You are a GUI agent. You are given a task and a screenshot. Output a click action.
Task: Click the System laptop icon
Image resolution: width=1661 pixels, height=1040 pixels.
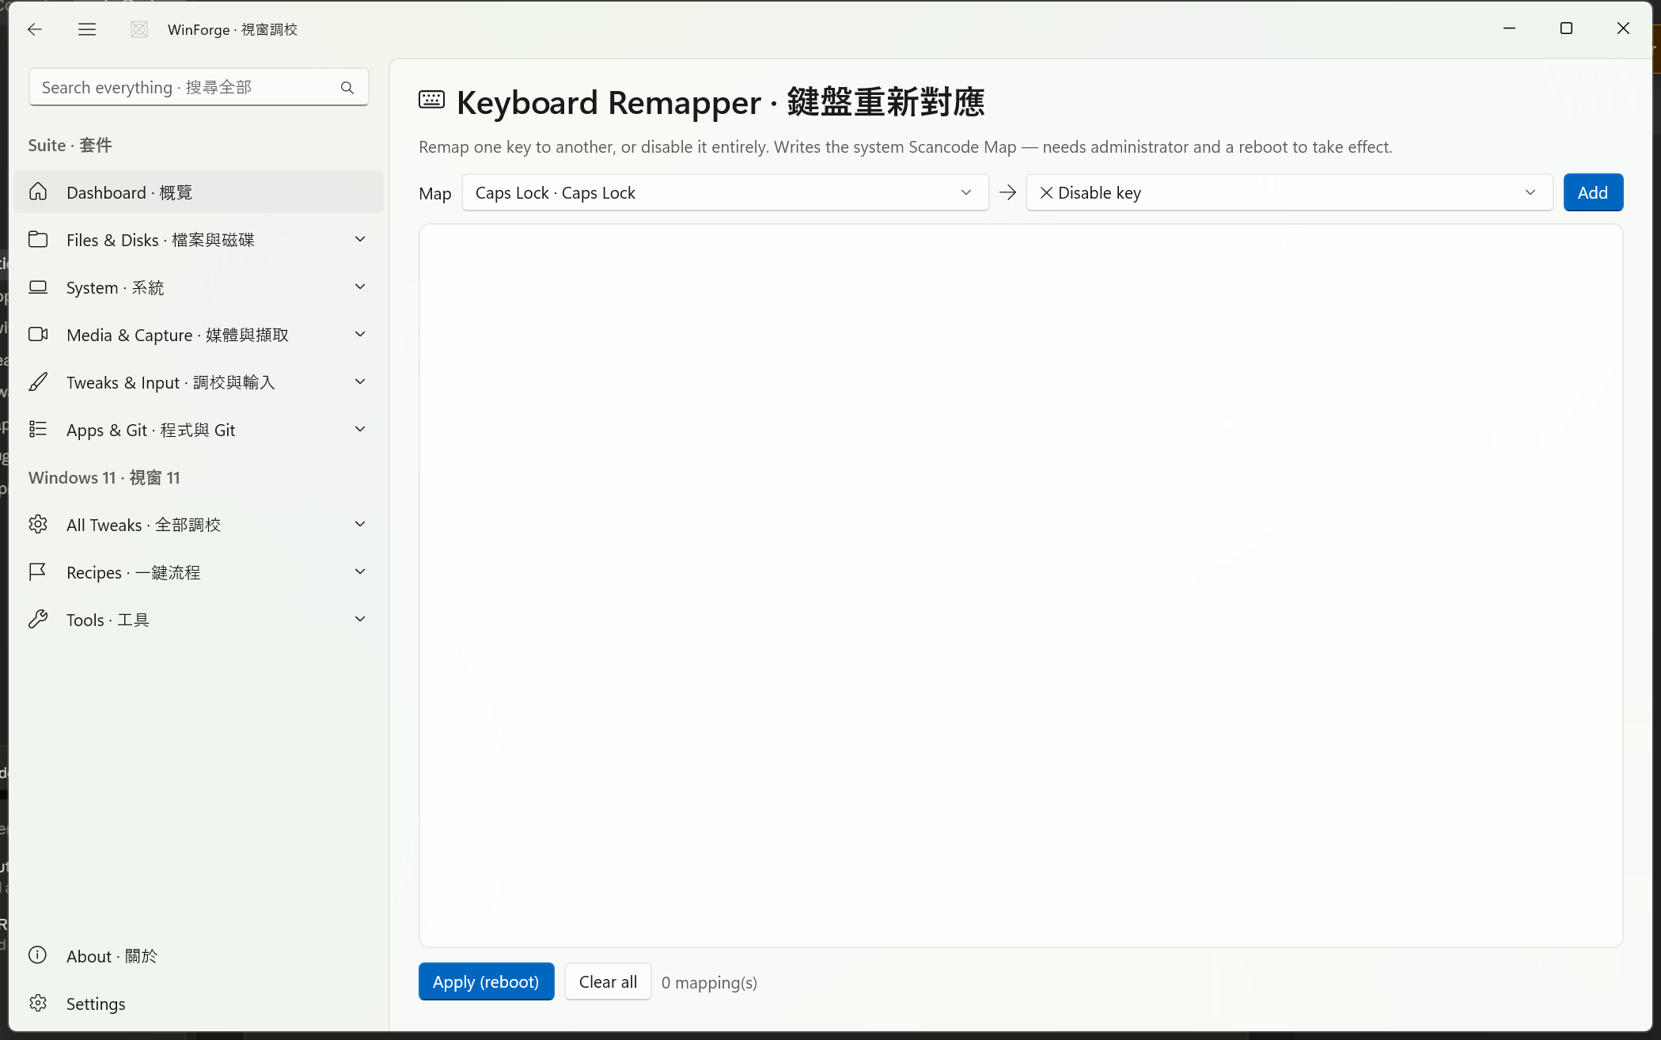[38, 287]
